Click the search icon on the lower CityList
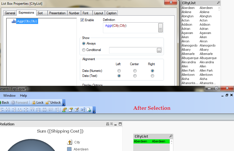The width and height of the screenshot is (234, 151). click(x=171, y=136)
